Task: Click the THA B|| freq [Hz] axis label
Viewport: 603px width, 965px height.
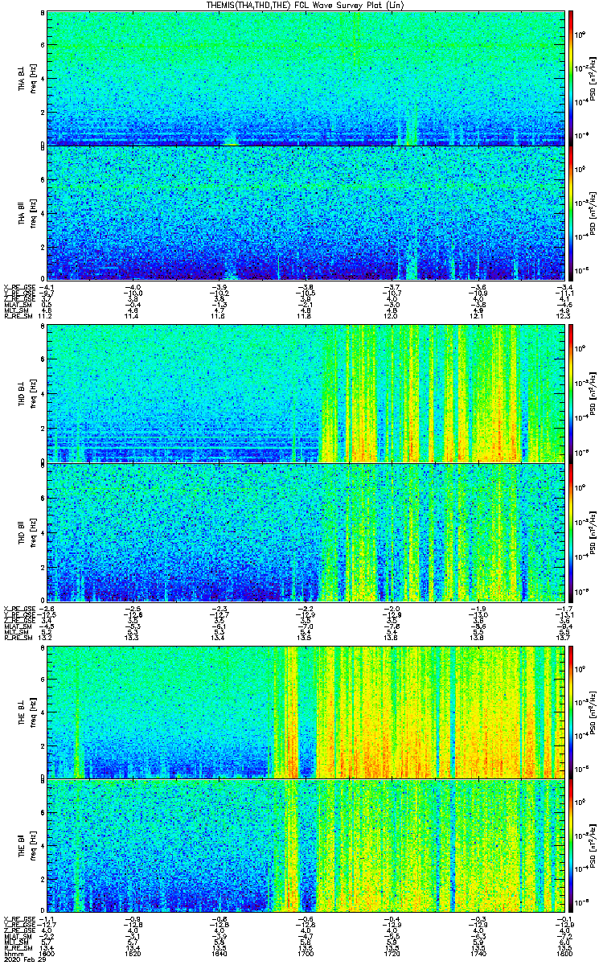Action: click(27, 213)
